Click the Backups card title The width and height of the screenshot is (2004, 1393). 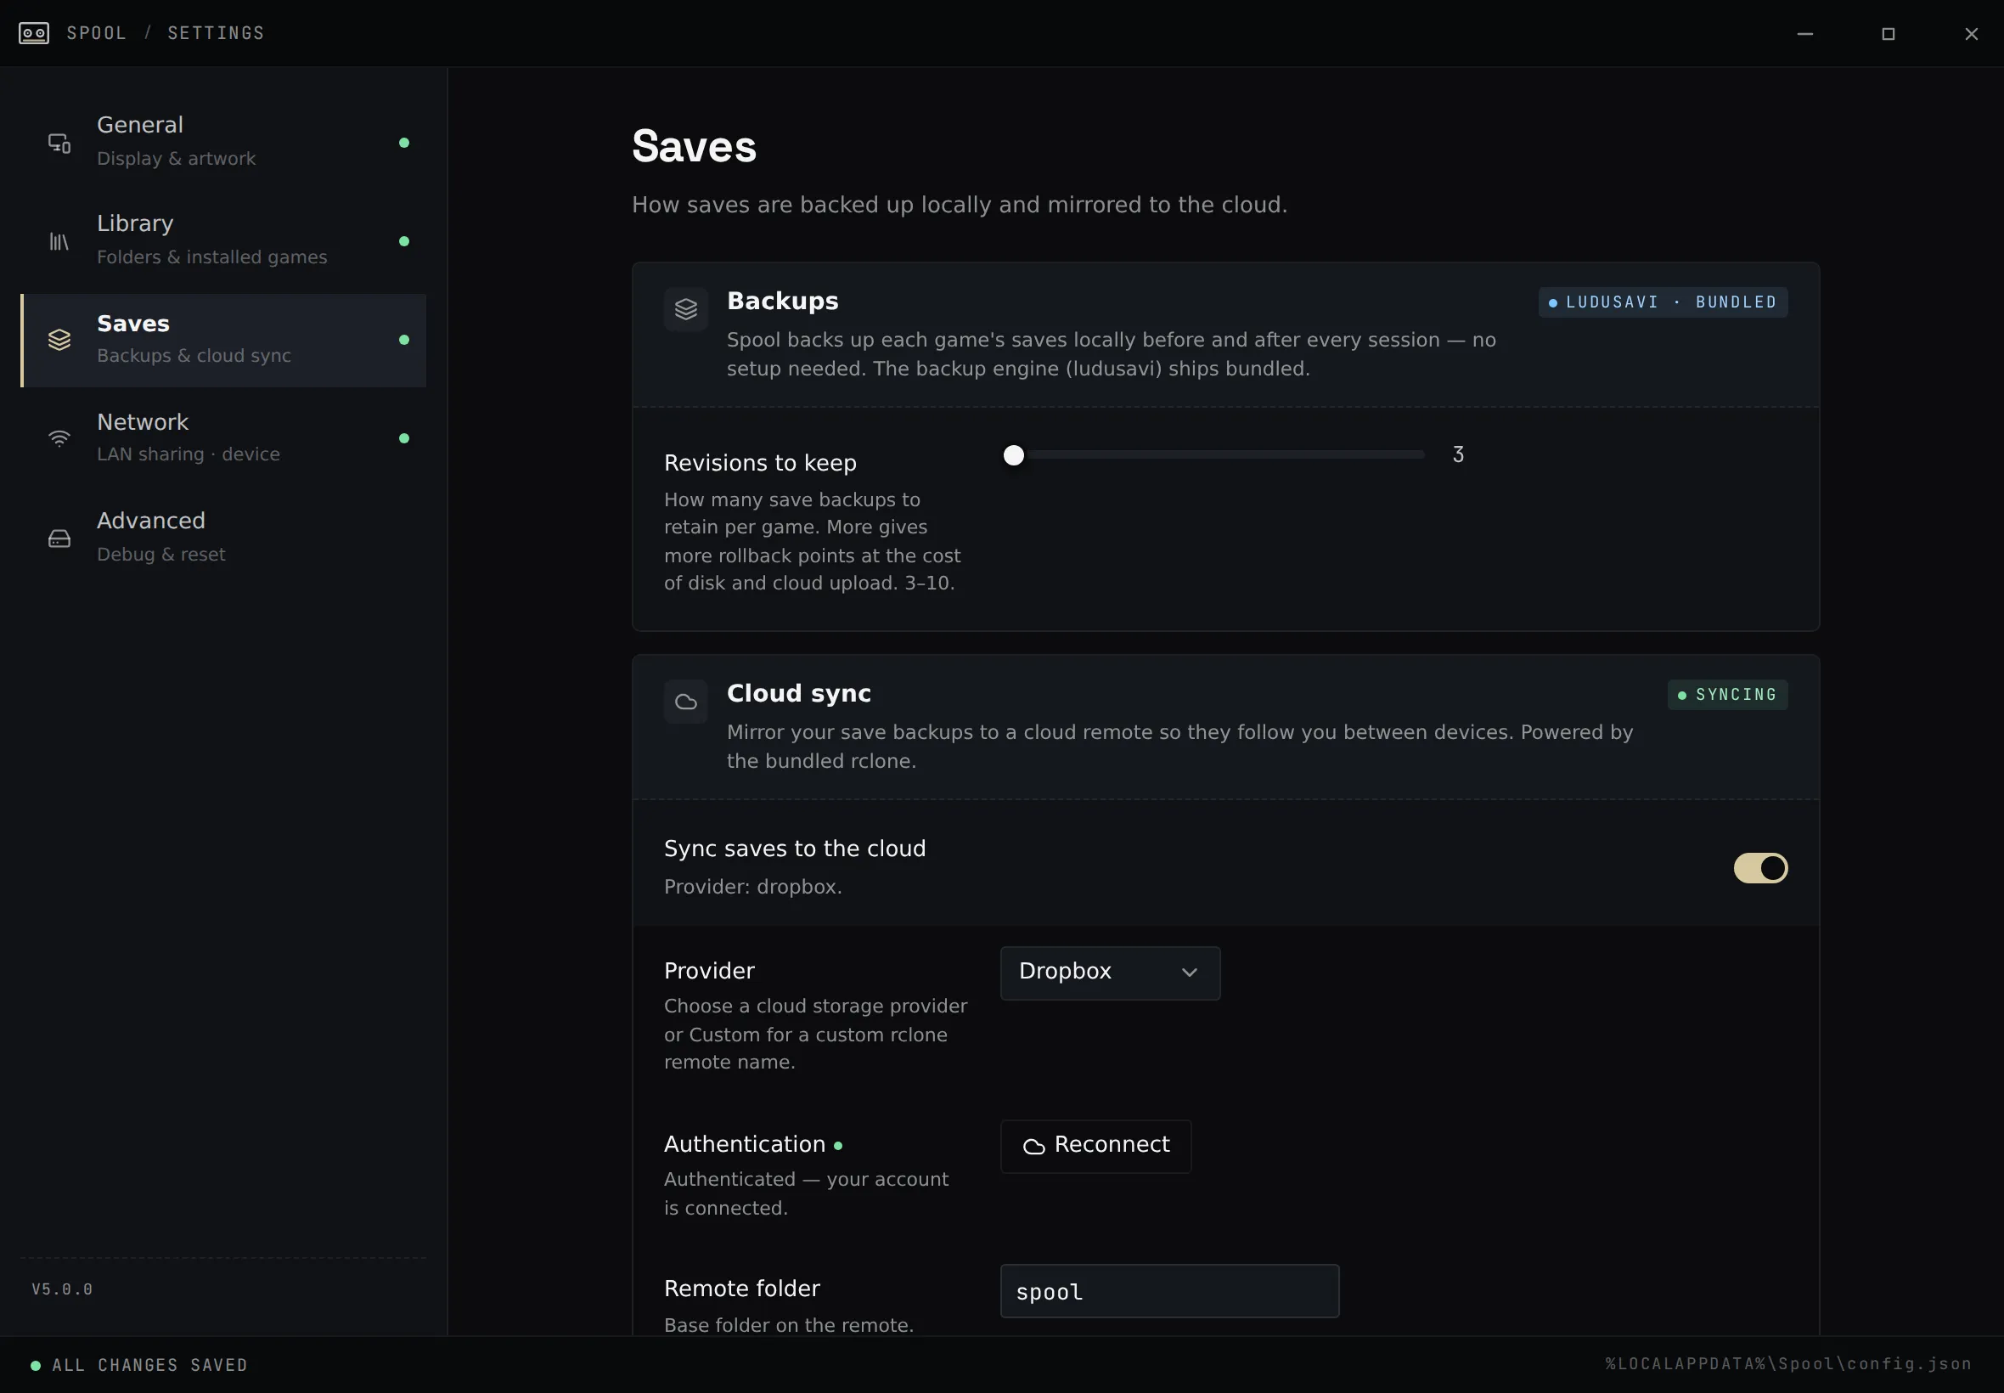point(783,302)
